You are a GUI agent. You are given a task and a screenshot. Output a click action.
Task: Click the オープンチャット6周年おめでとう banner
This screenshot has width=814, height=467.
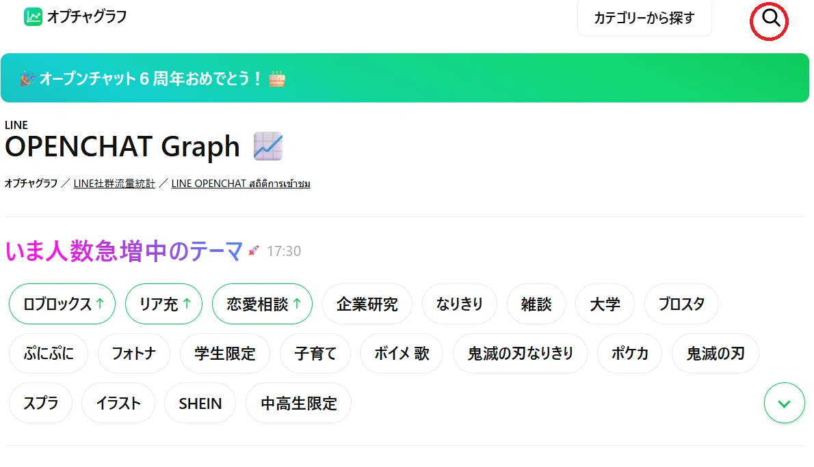point(405,78)
